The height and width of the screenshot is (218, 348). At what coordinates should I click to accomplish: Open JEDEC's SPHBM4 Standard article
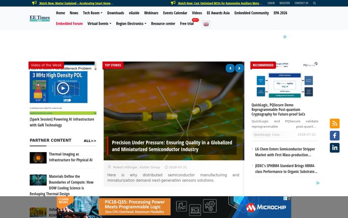[x=286, y=169]
